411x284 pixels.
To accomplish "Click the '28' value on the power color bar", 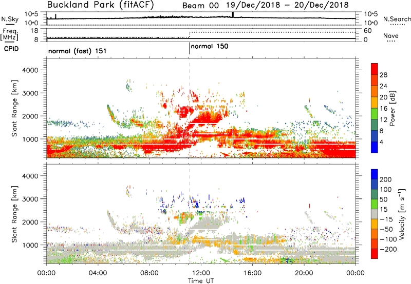I will pos(383,75).
